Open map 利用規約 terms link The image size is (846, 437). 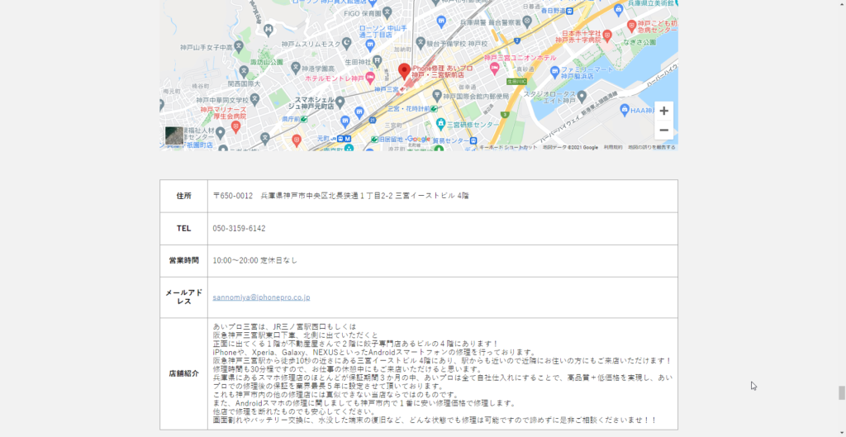(x=613, y=147)
